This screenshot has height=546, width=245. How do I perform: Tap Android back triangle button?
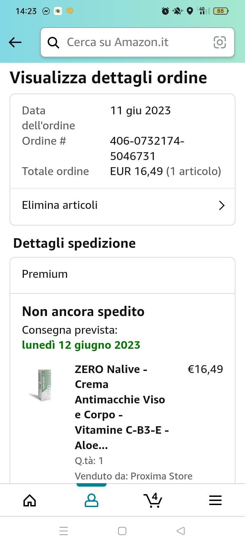coord(181,531)
